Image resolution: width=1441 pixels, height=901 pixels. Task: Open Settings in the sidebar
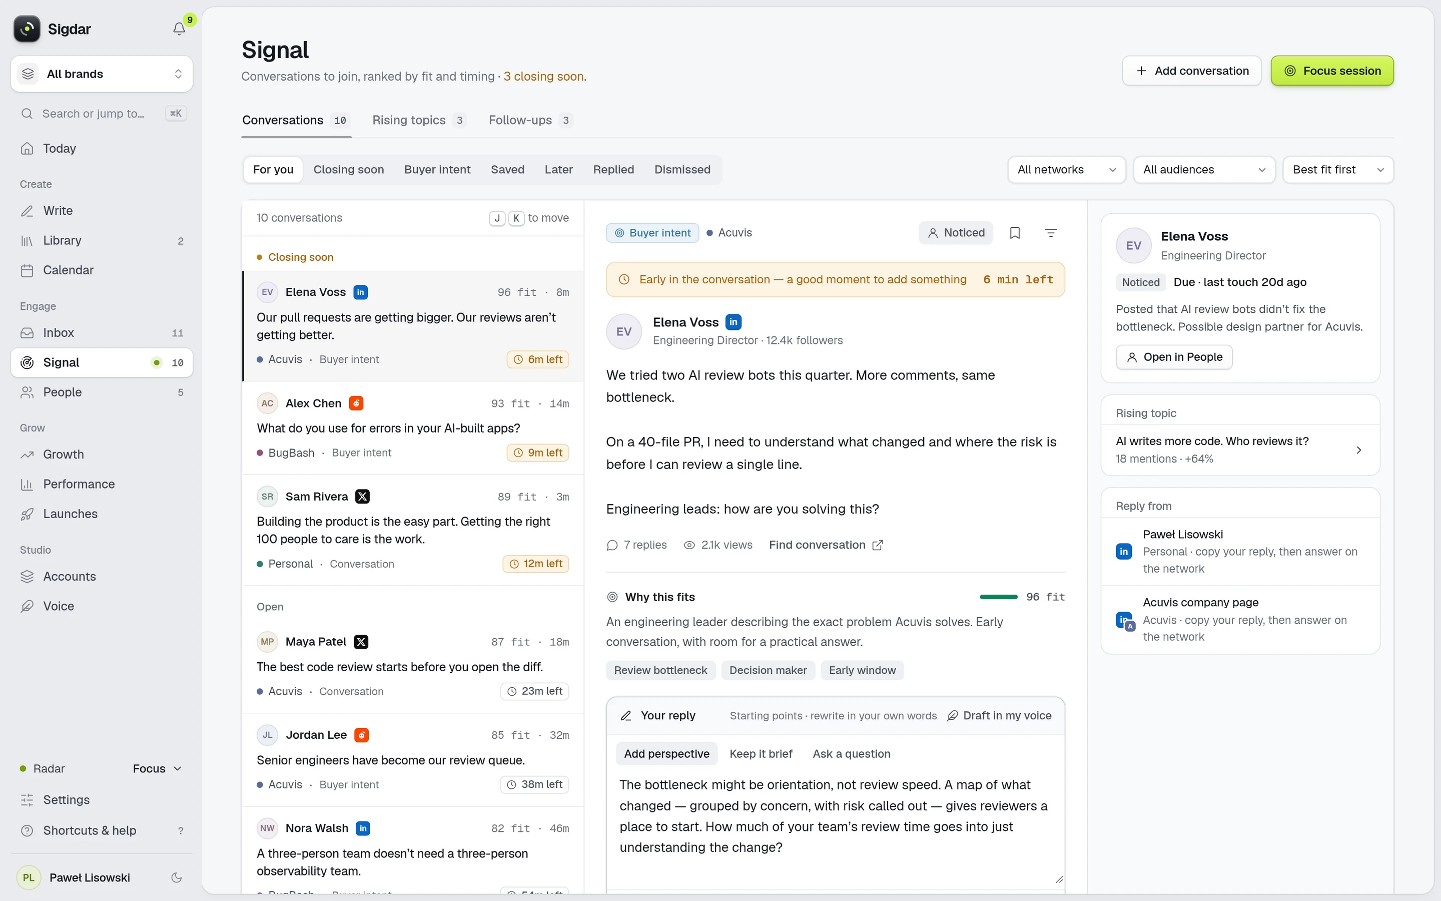[x=101, y=800]
